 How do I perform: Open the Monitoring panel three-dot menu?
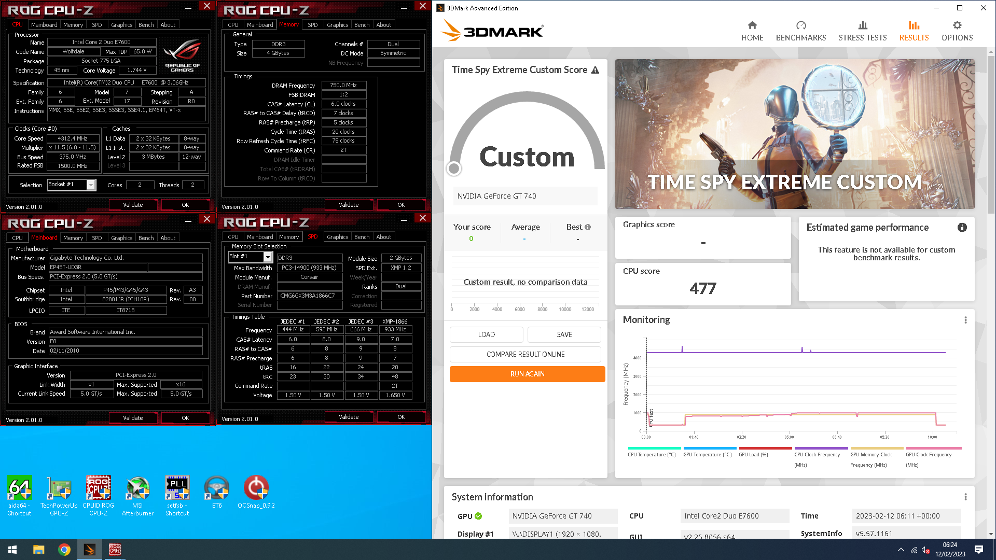[x=965, y=320]
